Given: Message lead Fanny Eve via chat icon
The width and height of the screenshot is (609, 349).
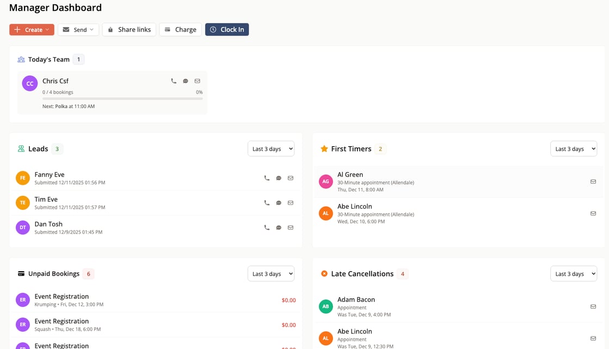Looking at the screenshot, I should [278, 178].
